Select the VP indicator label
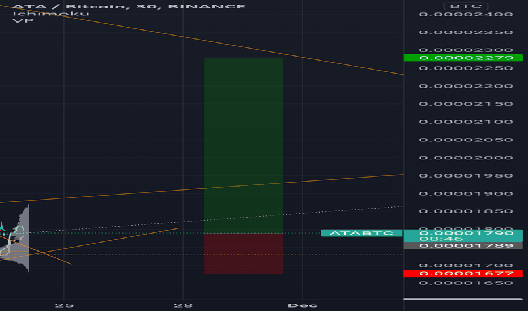Screen dimensions: 528x311 point(23,21)
